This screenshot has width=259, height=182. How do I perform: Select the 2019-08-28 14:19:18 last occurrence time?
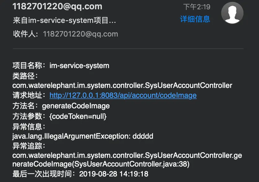pyautogui.click(x=114, y=174)
